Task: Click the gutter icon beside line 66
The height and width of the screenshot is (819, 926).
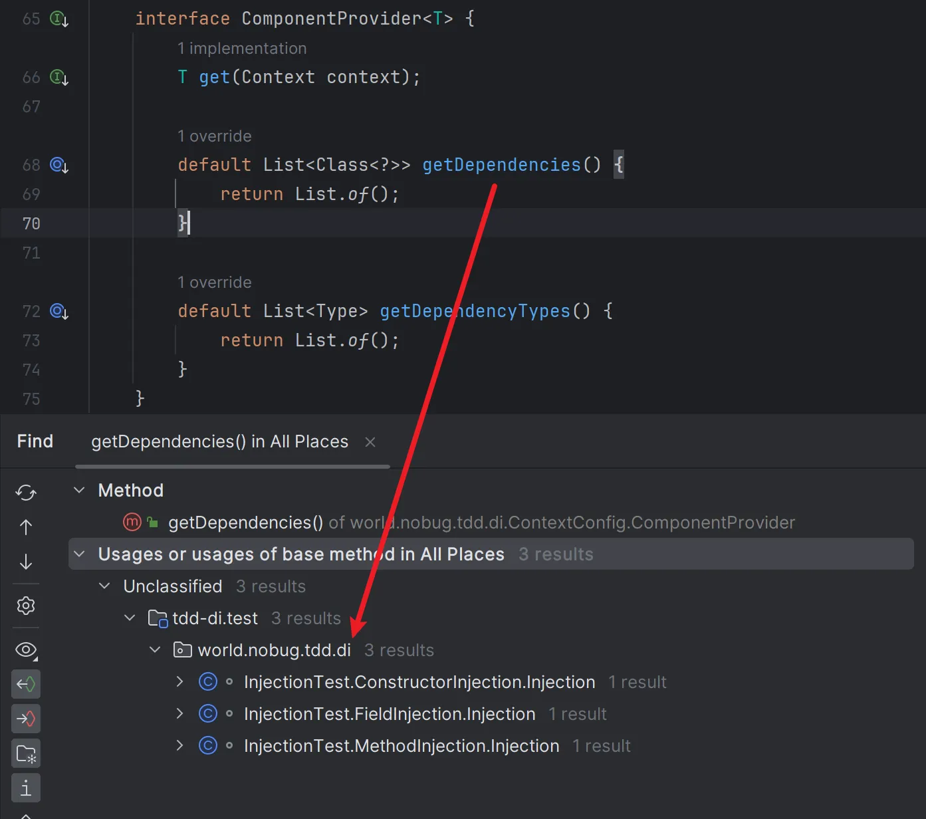Action: (x=59, y=78)
